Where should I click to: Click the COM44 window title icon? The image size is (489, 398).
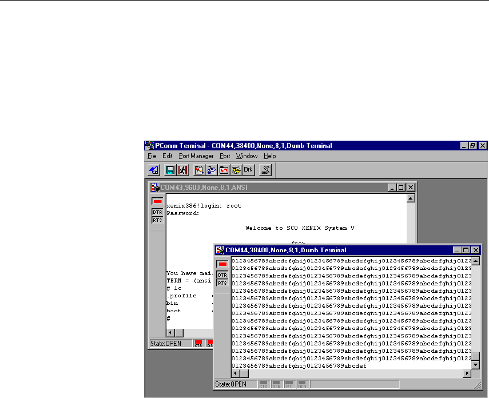point(220,250)
